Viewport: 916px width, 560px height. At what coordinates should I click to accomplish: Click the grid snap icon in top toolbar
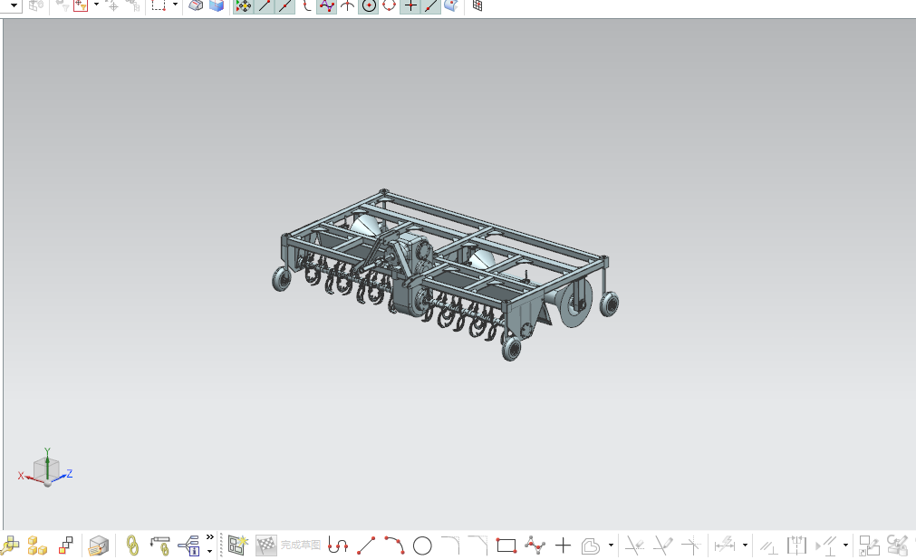477,5
